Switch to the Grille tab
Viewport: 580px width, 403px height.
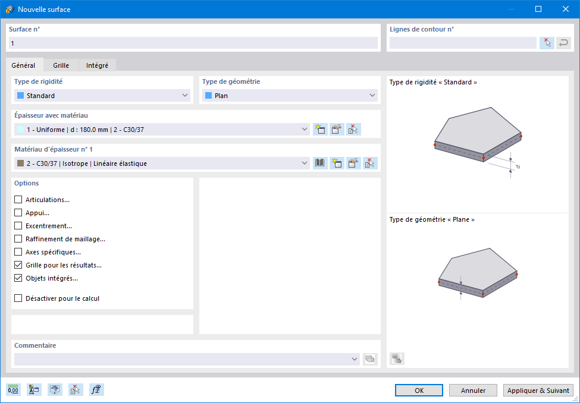(x=61, y=65)
